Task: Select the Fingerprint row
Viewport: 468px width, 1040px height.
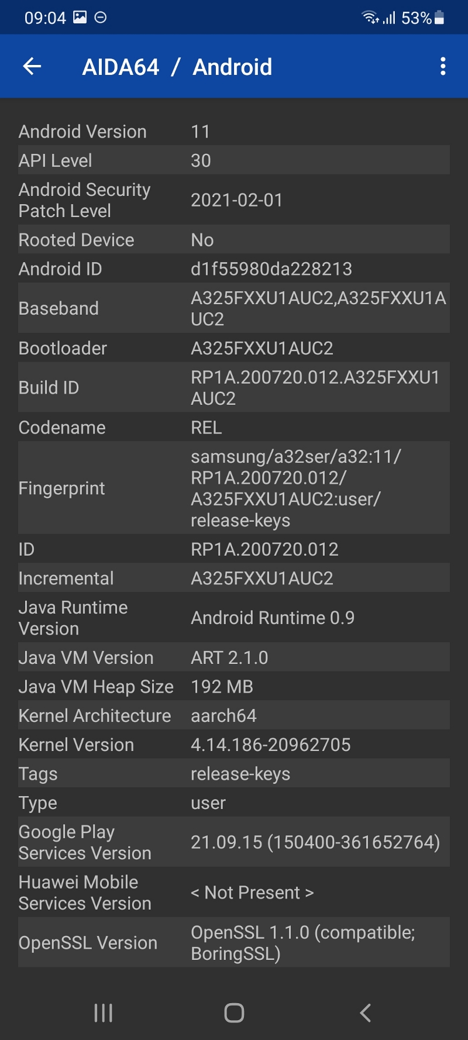Action: point(234,488)
